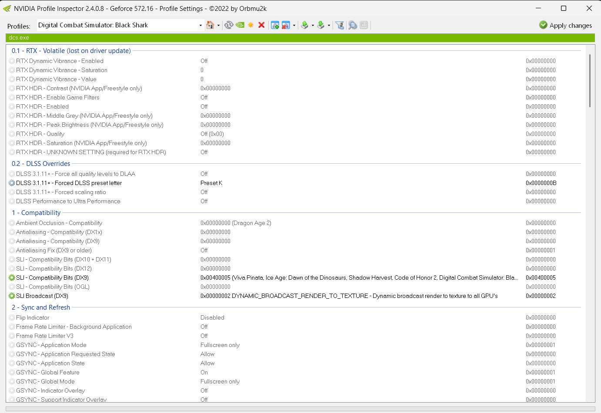Click gear icon beside GSYNC - Application Mode
Viewport: 601px width, 413px height.
pos(12,345)
